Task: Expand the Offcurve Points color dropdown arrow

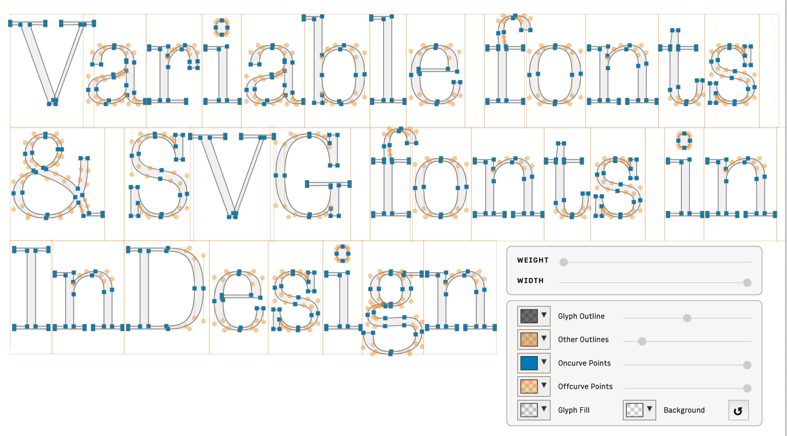Action: pyautogui.click(x=544, y=386)
